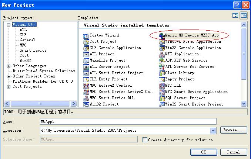Image resolution: width=251 pixels, height=159 pixels.
Task: Click the templates scroll-up arrow
Action: pos(244,25)
